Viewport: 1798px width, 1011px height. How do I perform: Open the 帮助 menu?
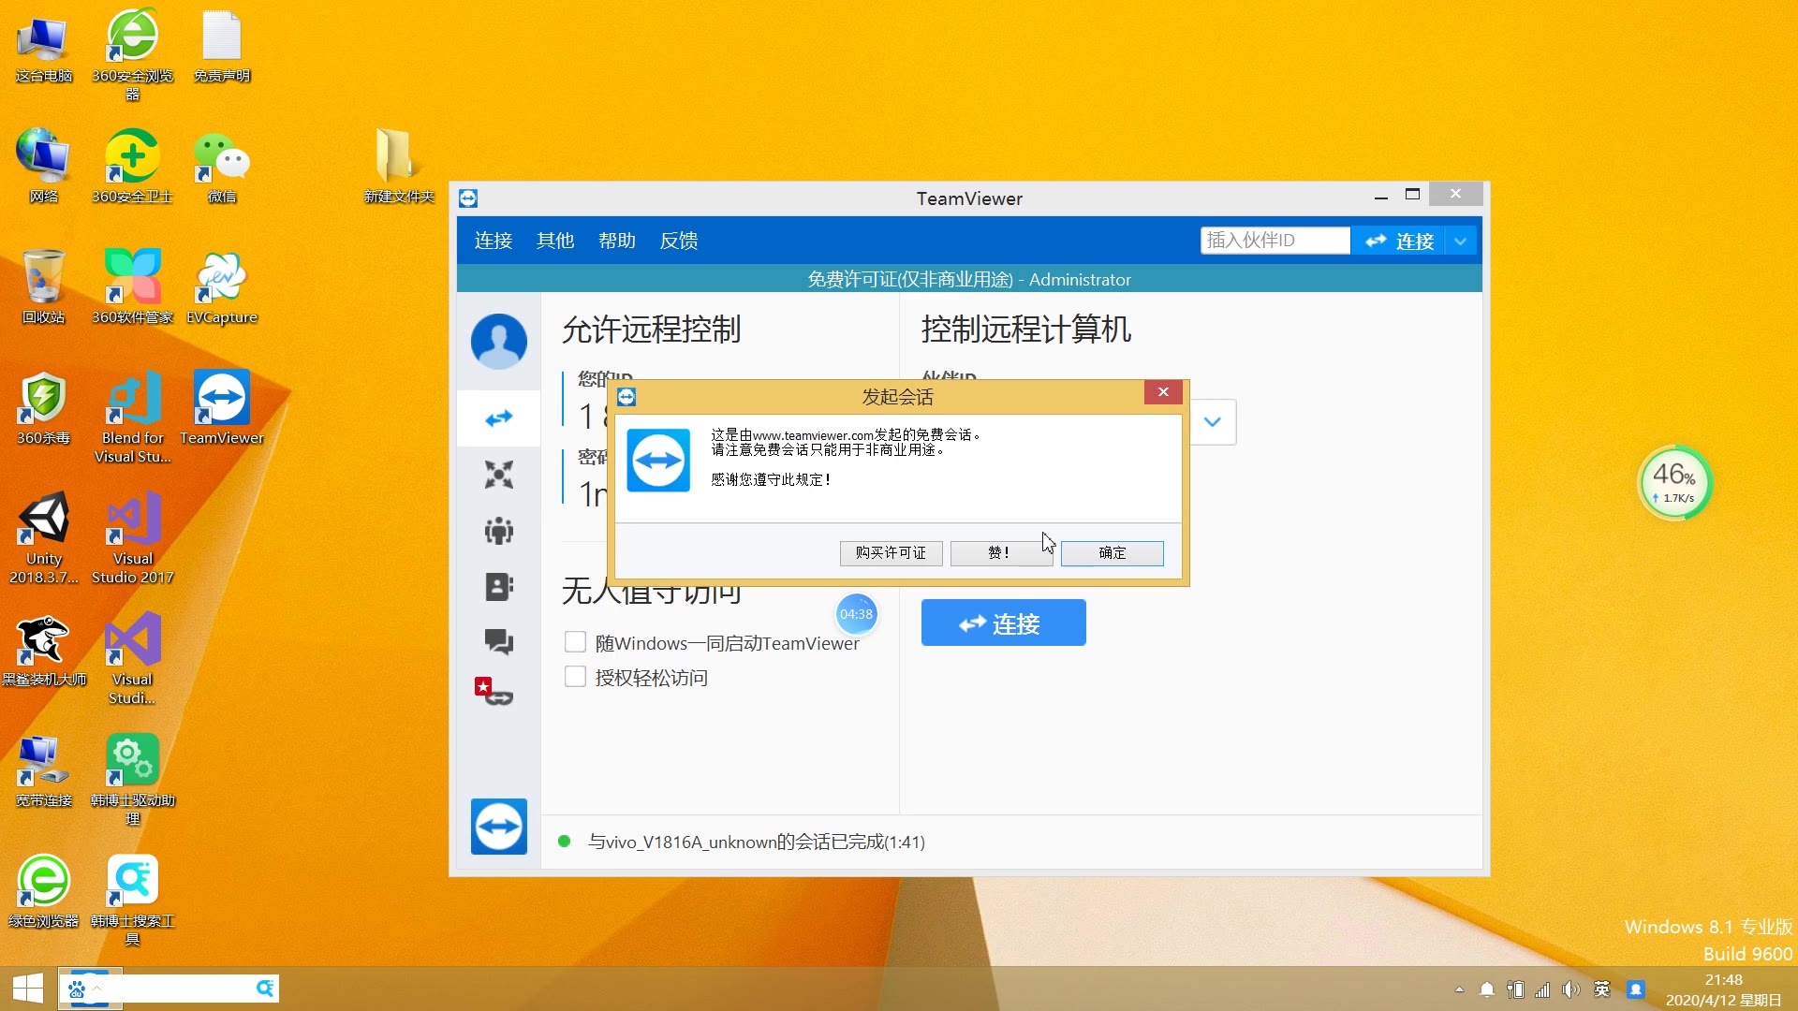click(x=617, y=241)
